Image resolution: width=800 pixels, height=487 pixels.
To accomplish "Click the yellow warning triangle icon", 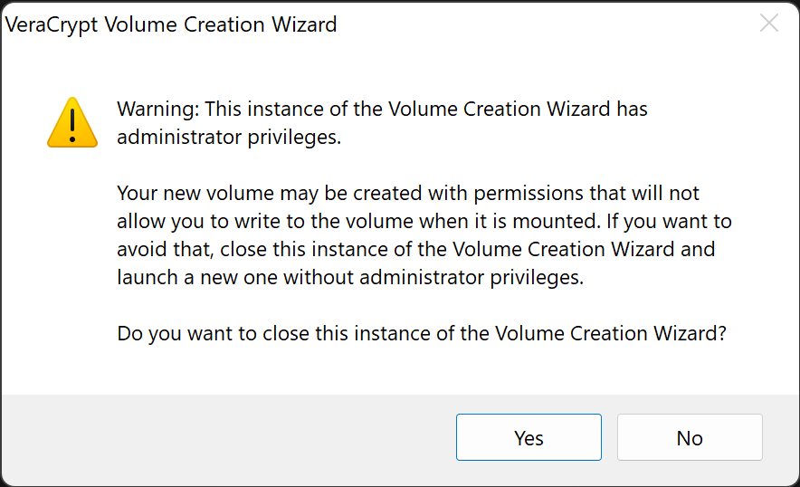I will pos(72,122).
